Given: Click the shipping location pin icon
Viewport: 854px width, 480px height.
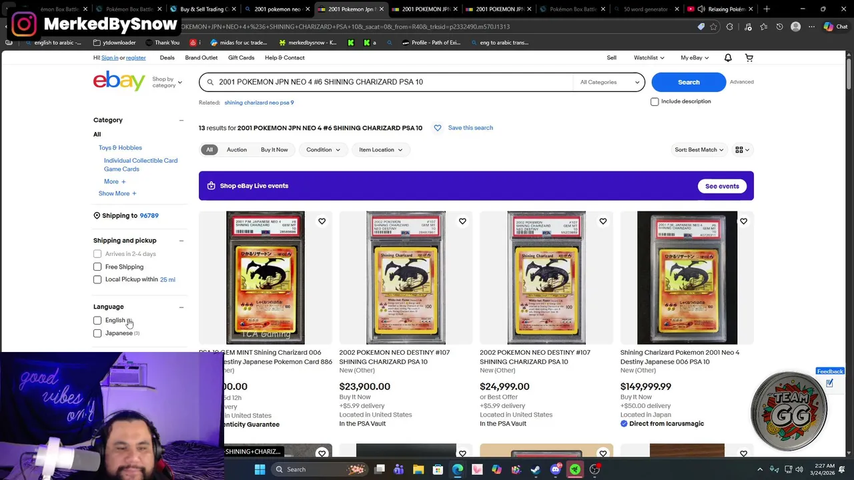Looking at the screenshot, I should (x=97, y=216).
